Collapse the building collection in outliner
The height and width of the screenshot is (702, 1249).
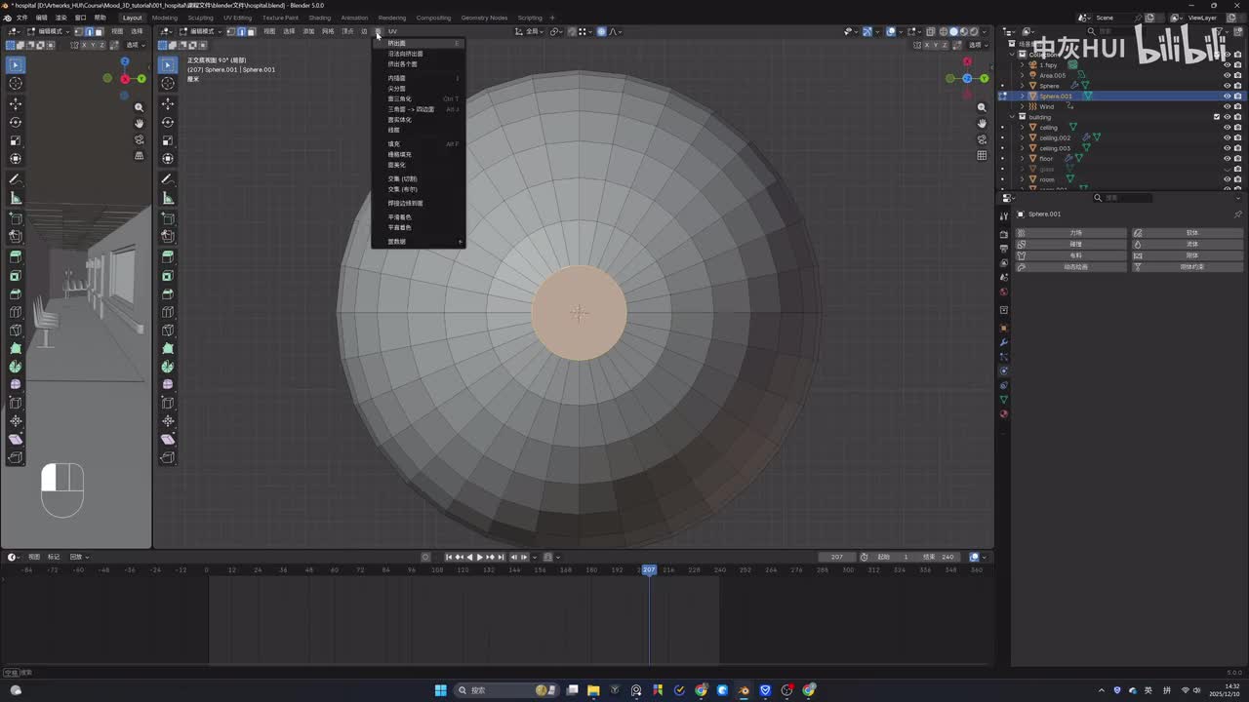[x=1013, y=117]
